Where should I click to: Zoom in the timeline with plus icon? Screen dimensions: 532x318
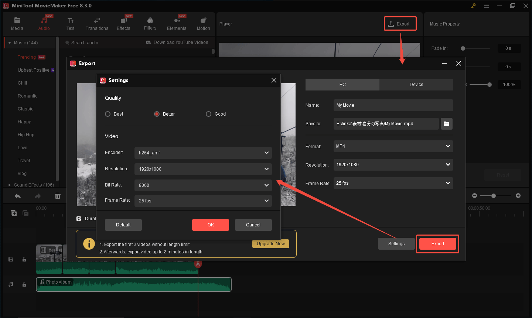pos(518,196)
